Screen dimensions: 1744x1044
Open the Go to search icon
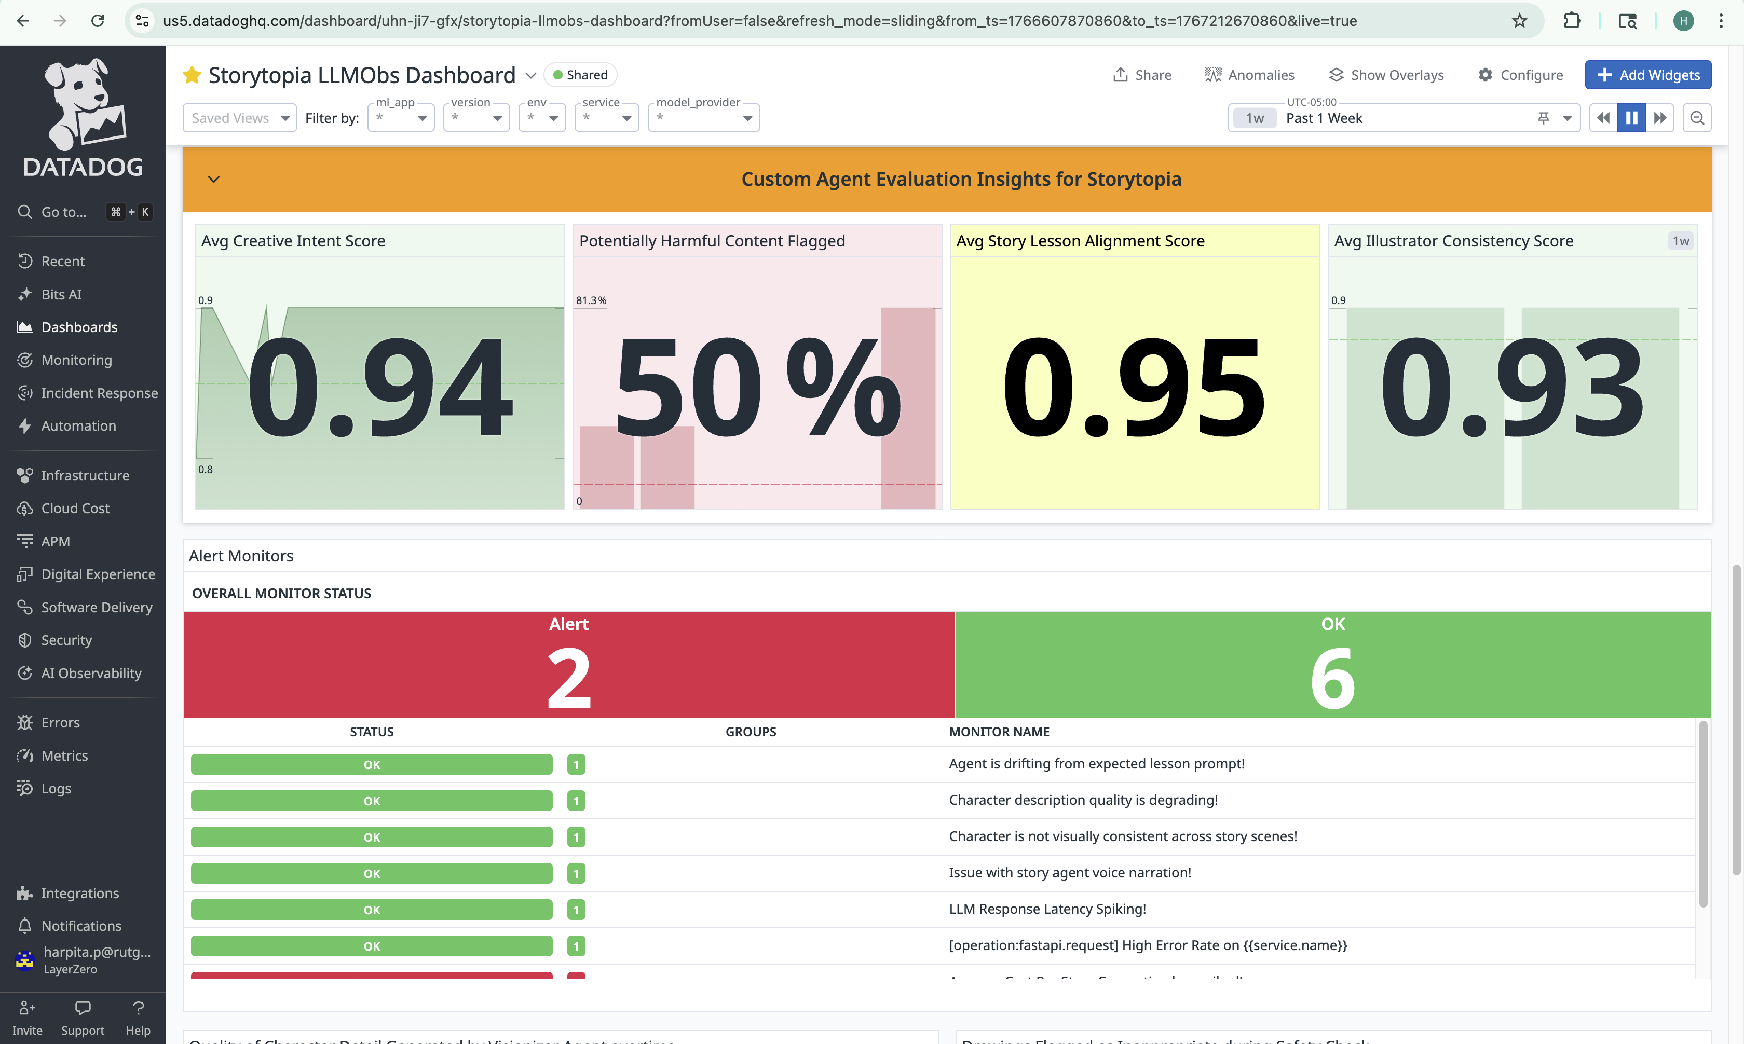[x=24, y=212]
